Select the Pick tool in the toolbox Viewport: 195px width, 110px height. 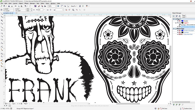(x=2, y=14)
